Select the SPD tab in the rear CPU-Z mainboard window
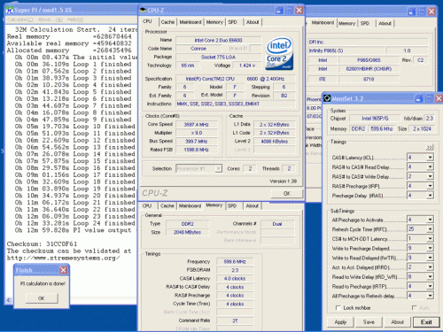Viewport: 443px width, 332px height. tap(365, 23)
